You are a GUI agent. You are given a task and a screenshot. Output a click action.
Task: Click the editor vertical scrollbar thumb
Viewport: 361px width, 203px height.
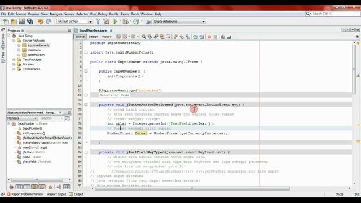click(354, 70)
